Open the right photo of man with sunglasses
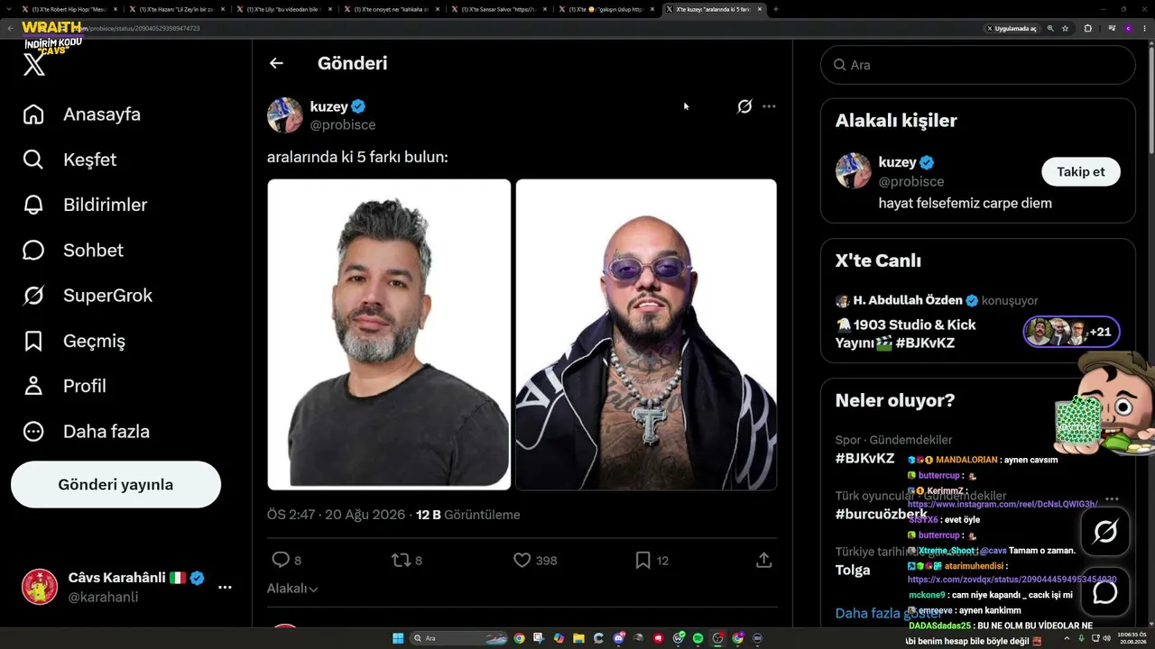1155x649 pixels. point(646,334)
